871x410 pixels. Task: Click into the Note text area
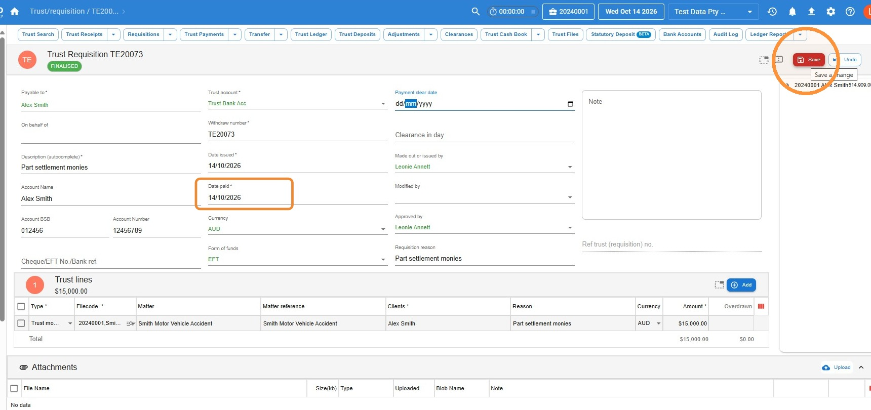(x=671, y=155)
